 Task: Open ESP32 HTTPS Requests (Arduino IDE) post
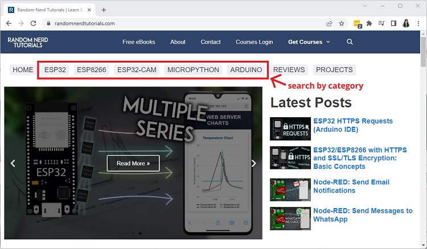[x=353, y=125]
